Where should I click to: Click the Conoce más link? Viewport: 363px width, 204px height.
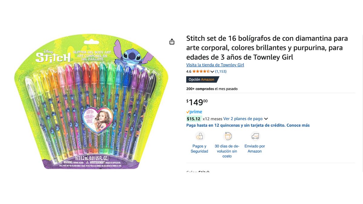(x=298, y=125)
